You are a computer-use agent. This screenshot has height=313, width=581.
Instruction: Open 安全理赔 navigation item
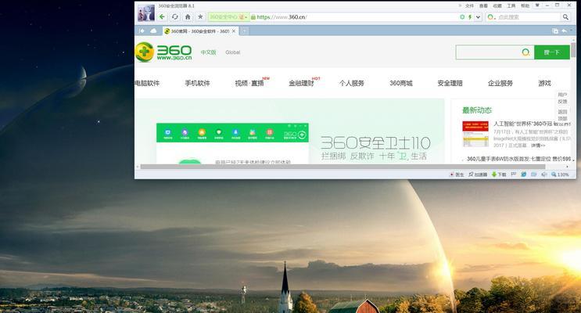click(x=450, y=83)
